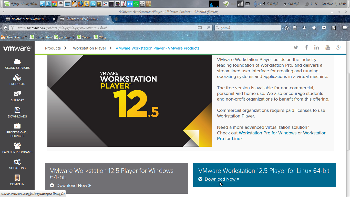Expand the Windows 64-bit download chevron
This screenshot has height=197, width=350.
[52, 185]
